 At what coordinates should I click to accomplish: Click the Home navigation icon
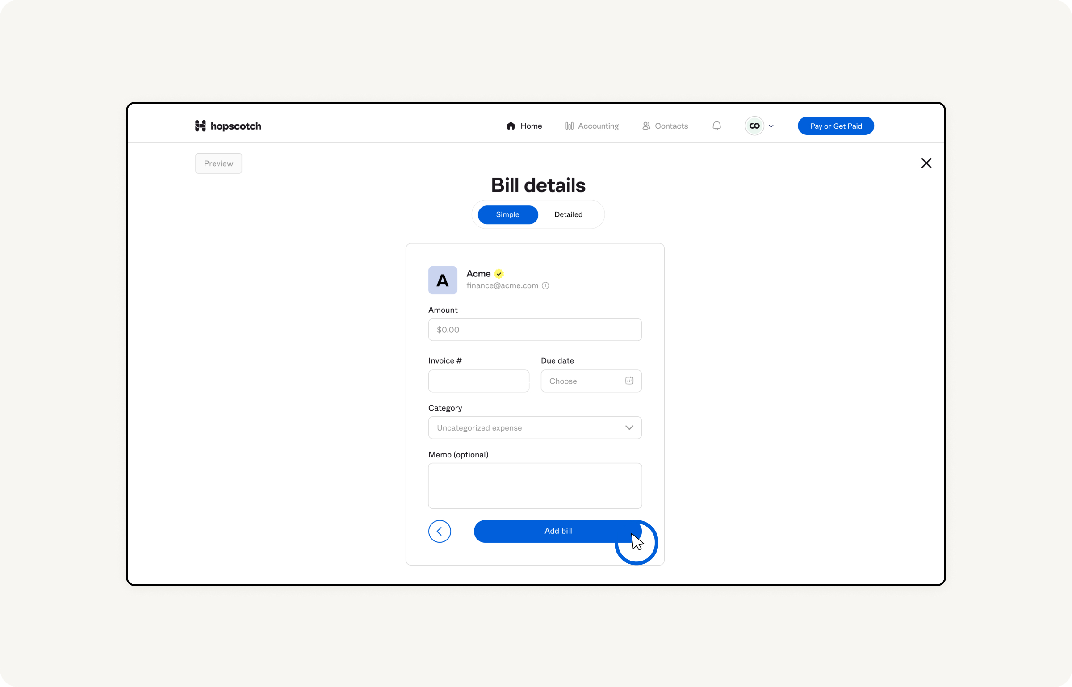(511, 126)
